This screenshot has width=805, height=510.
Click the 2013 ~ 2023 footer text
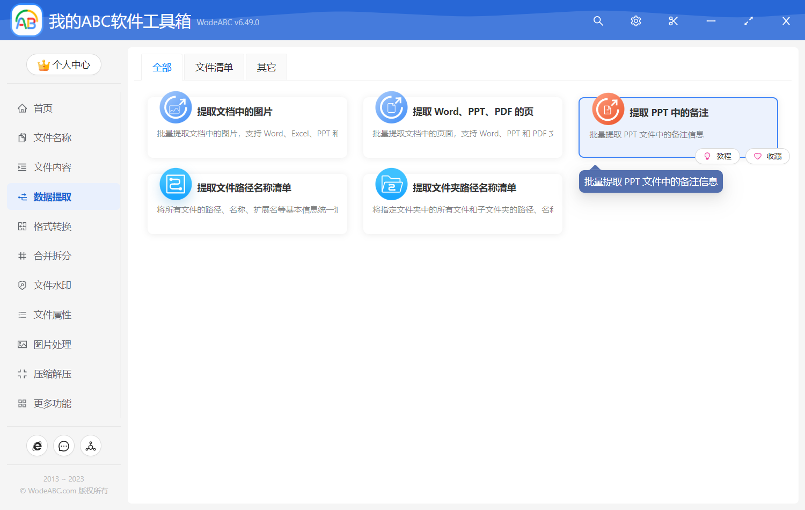coord(64,479)
